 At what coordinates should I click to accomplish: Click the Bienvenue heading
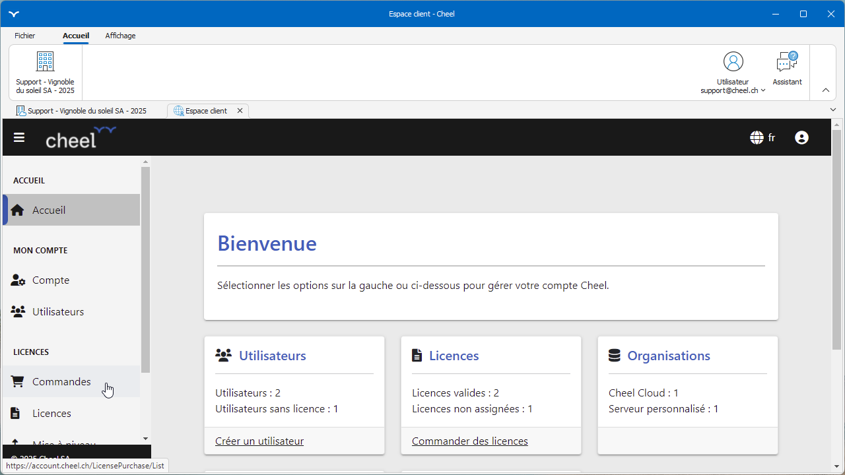(267, 243)
